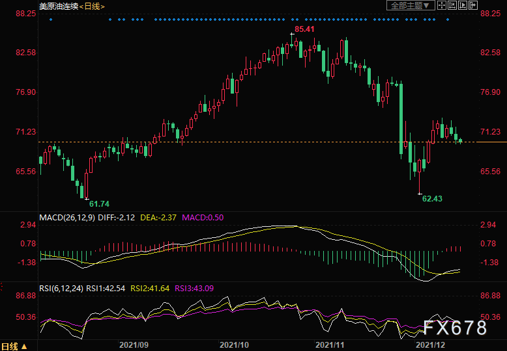Click the export/exit arrow icon at top right
Viewport: 507px width, 351px height.
coord(473,5)
